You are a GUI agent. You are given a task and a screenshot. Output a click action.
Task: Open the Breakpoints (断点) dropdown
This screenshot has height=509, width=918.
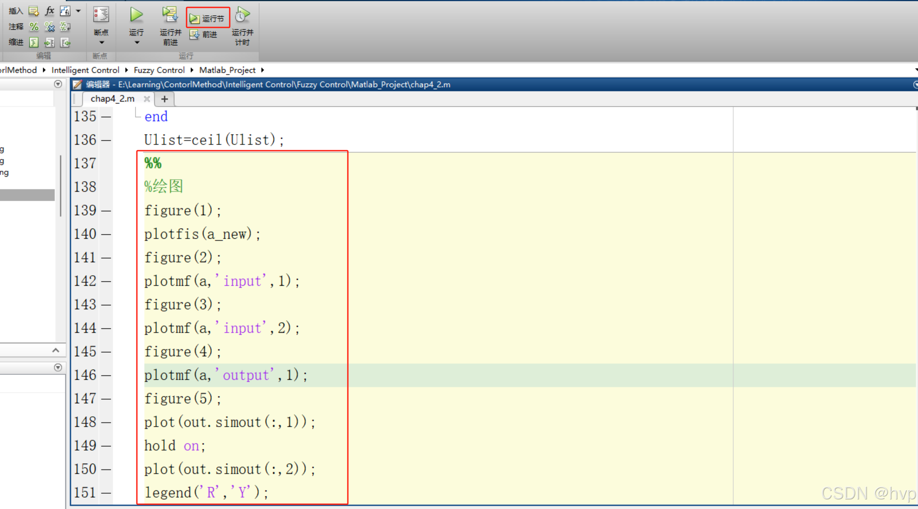101,42
